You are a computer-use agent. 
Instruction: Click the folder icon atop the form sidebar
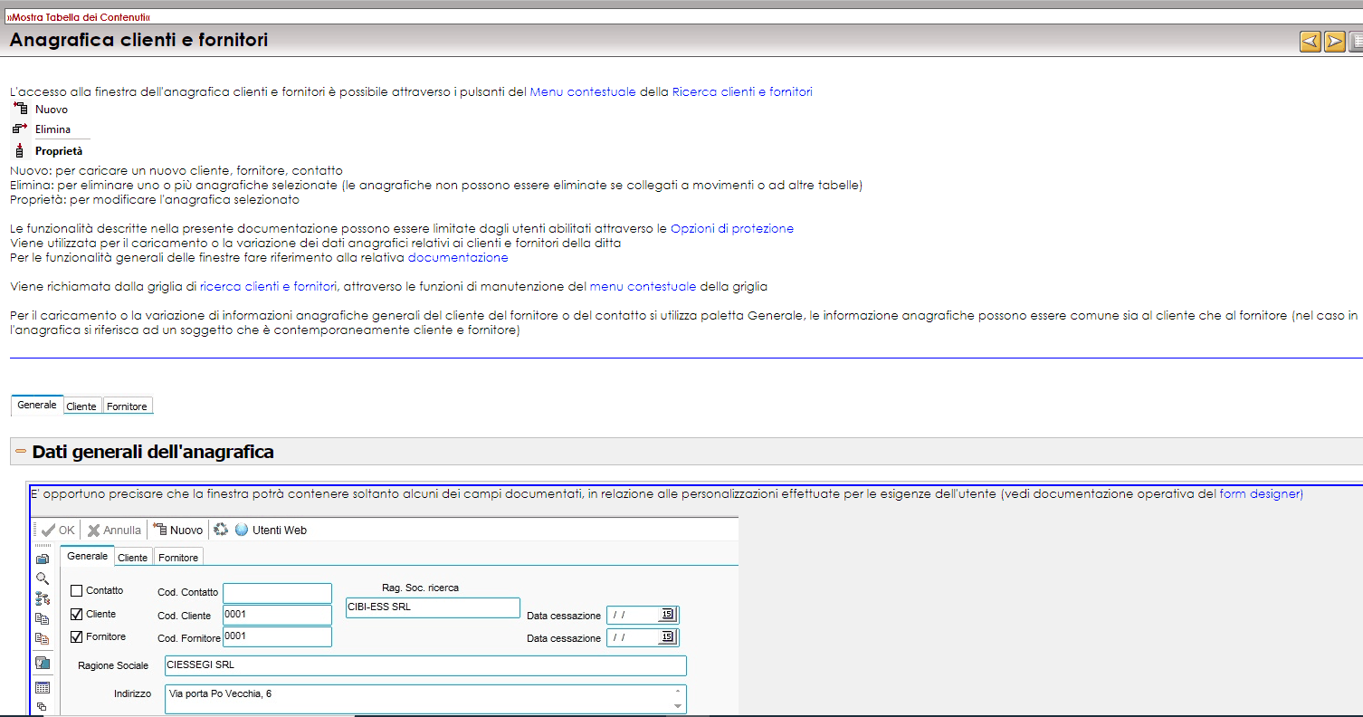(43, 559)
